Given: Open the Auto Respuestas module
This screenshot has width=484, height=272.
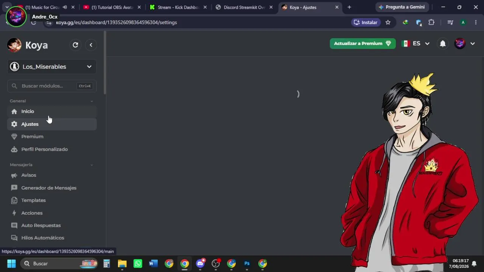Looking at the screenshot, I should [52, 226].
